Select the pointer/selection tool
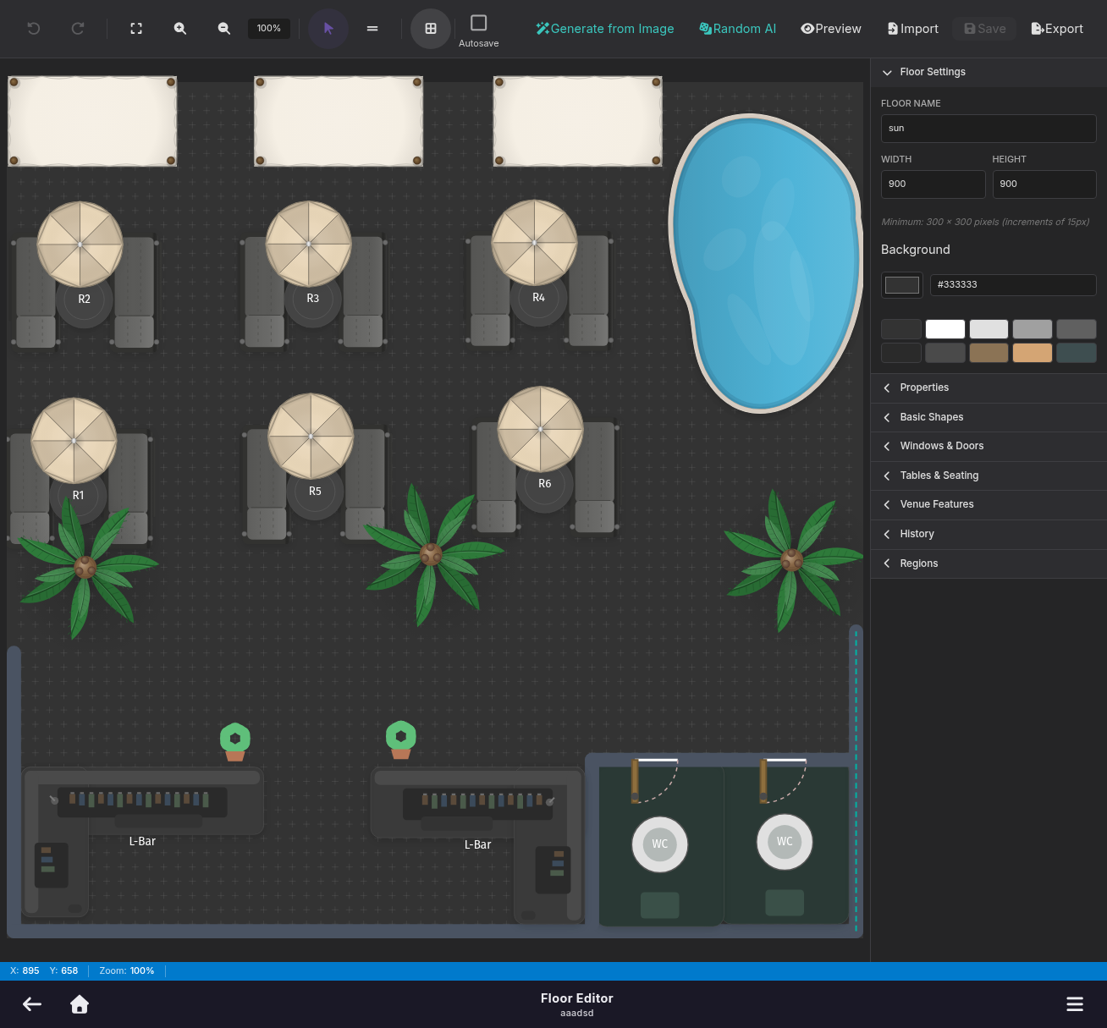 click(x=328, y=28)
